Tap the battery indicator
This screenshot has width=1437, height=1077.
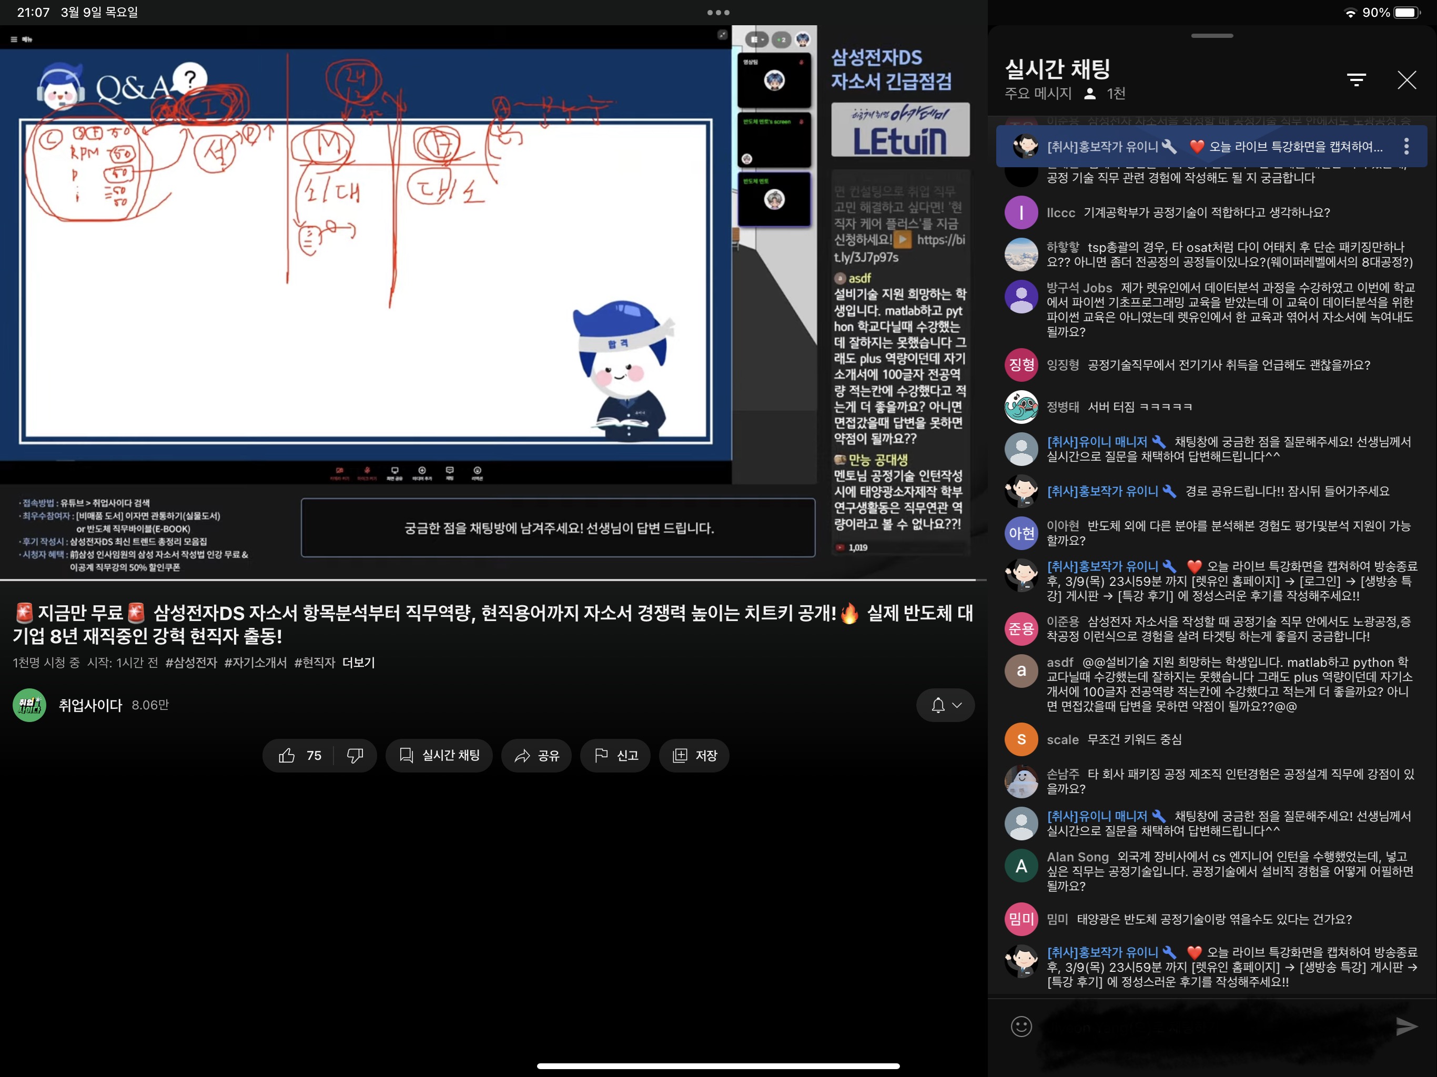point(1408,12)
